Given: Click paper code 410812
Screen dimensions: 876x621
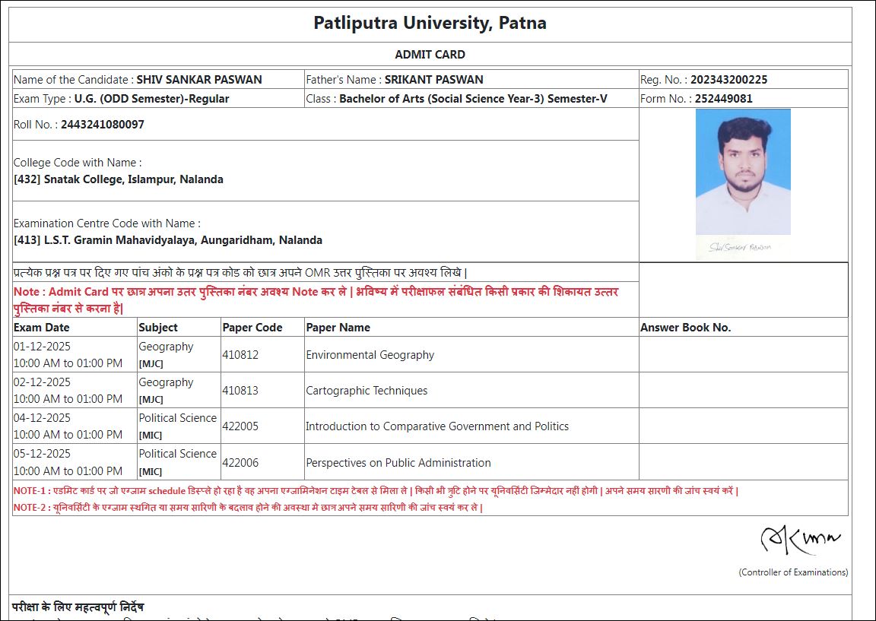Looking at the screenshot, I should pos(240,355).
